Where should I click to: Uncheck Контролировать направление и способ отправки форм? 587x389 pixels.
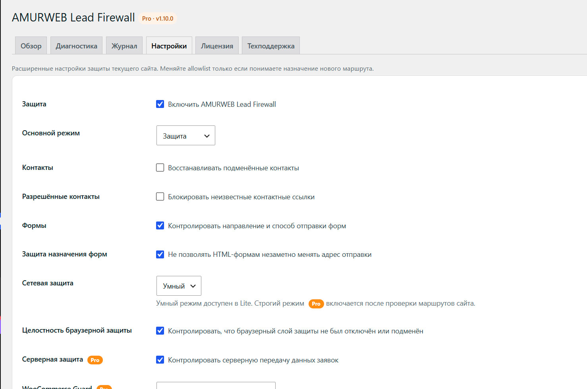pyautogui.click(x=160, y=225)
